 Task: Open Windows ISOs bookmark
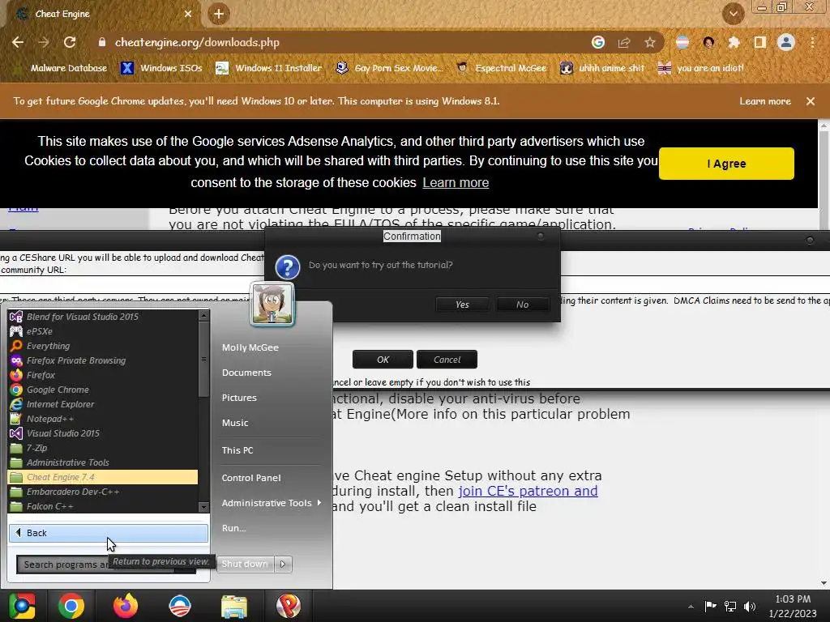pyautogui.click(x=162, y=68)
